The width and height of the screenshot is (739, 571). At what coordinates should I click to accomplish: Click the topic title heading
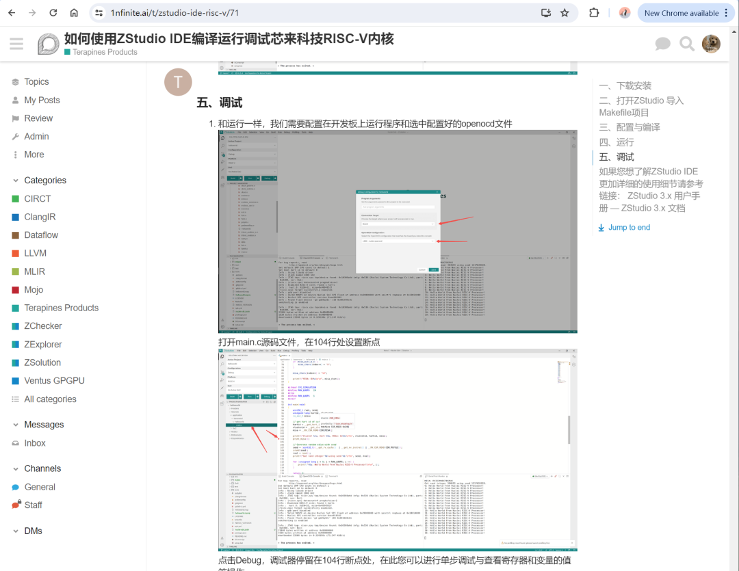click(x=229, y=38)
